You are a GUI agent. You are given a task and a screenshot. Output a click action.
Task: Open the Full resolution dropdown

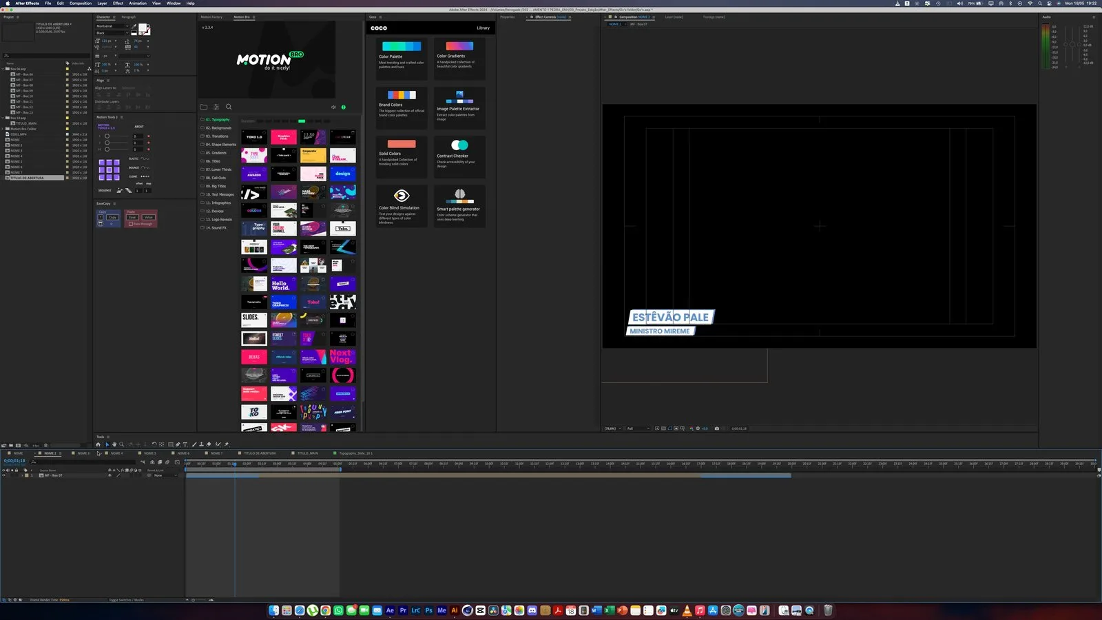pos(638,428)
